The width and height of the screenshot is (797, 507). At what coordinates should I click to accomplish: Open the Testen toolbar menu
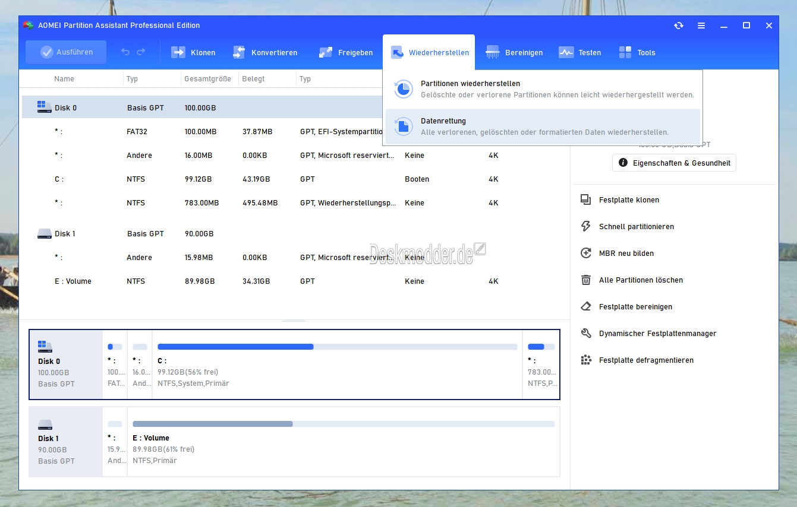point(580,52)
